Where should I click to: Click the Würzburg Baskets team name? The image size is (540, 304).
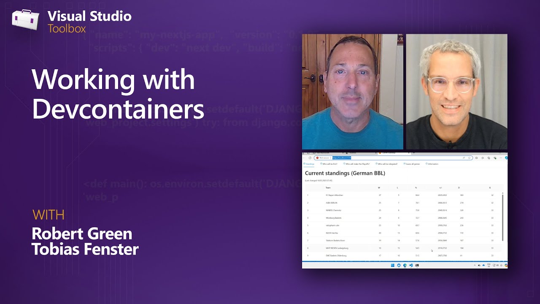tap(334, 218)
